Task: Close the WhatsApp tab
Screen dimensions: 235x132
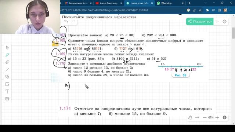Action: (x=183, y=3)
